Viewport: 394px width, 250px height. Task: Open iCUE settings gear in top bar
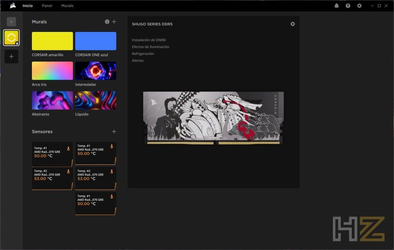coord(359,6)
